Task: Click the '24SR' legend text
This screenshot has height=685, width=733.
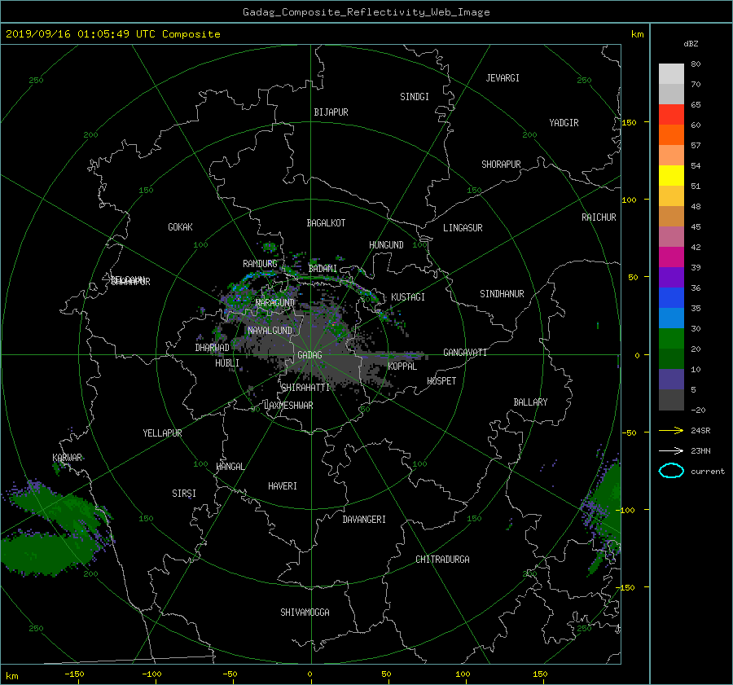Action: click(700, 431)
